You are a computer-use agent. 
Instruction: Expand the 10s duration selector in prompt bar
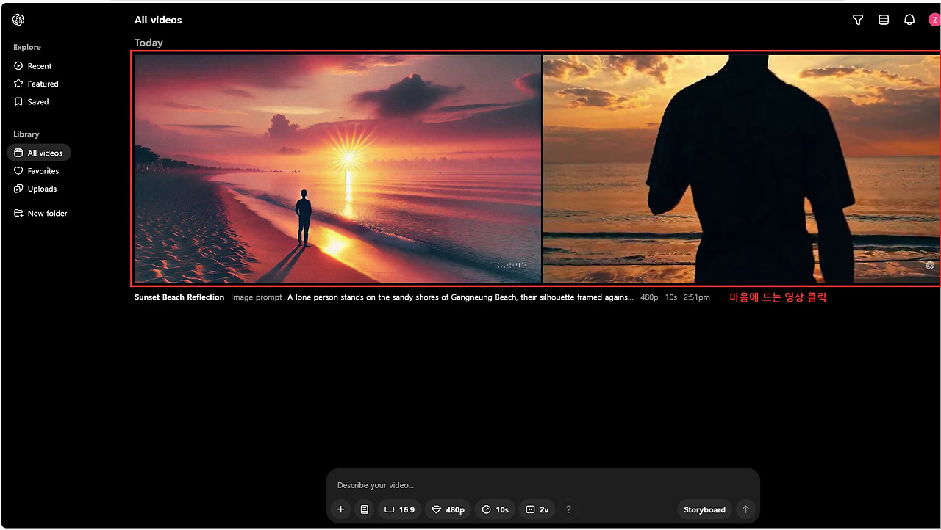(495, 509)
